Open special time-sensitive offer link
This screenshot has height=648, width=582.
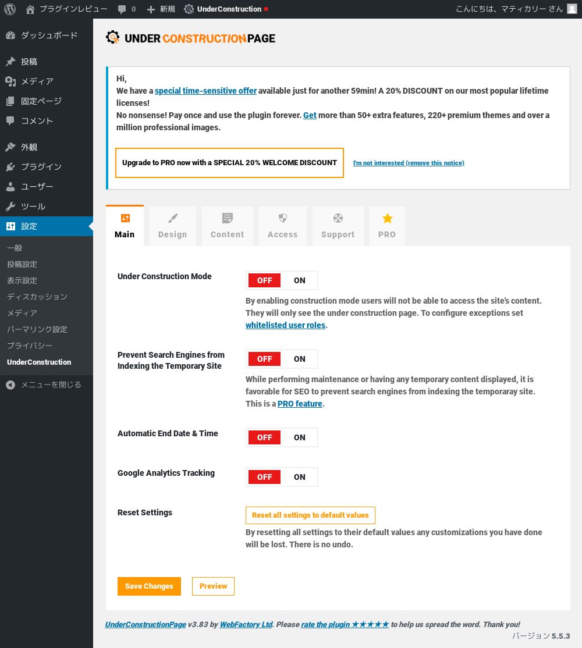(x=205, y=91)
